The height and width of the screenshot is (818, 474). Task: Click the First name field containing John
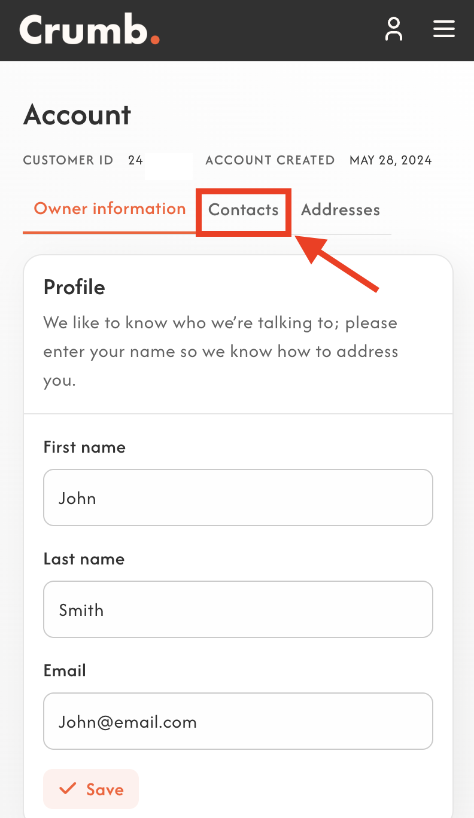[x=238, y=497]
